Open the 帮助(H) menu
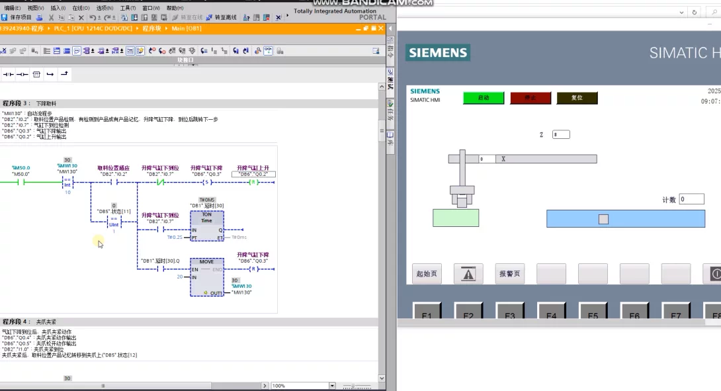 [x=175, y=8]
